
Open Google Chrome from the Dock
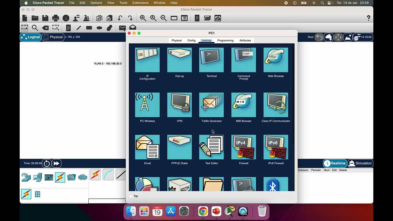pyautogui.click(x=203, y=211)
